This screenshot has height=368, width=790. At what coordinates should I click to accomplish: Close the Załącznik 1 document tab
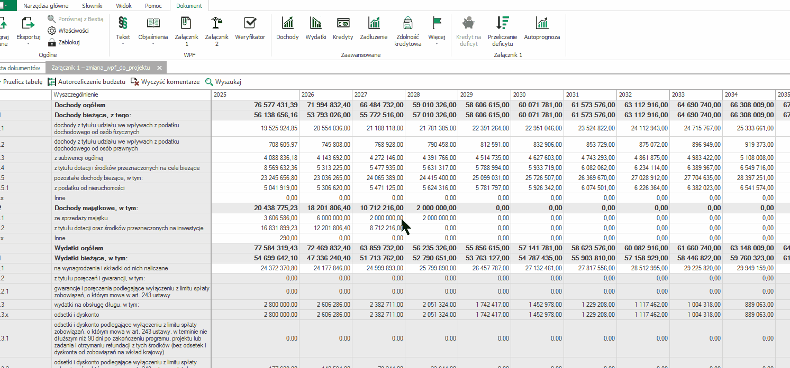coord(159,68)
